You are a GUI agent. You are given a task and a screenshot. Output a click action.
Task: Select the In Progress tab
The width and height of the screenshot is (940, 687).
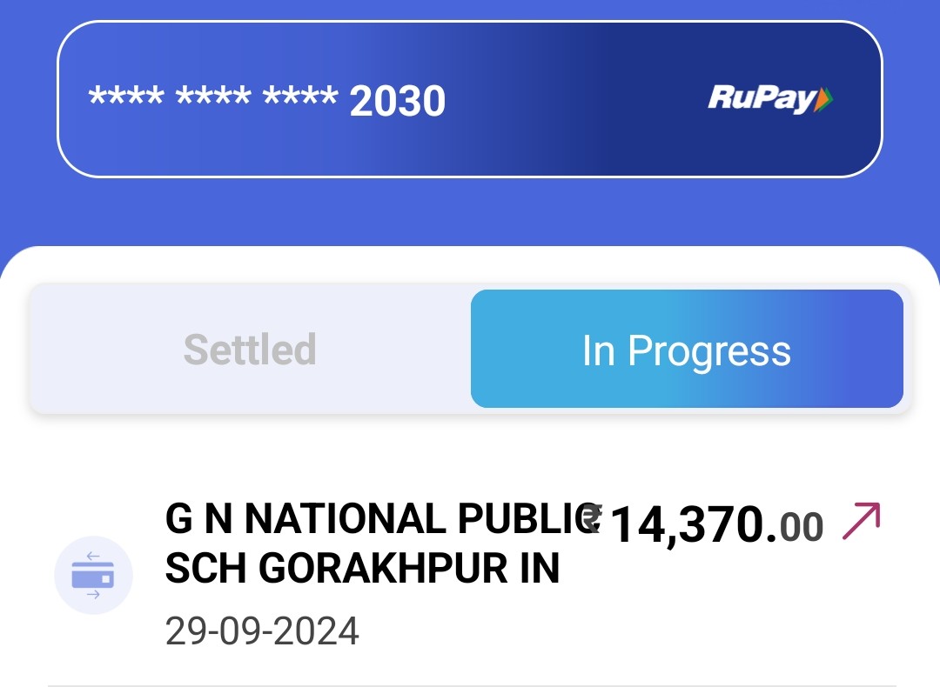687,350
